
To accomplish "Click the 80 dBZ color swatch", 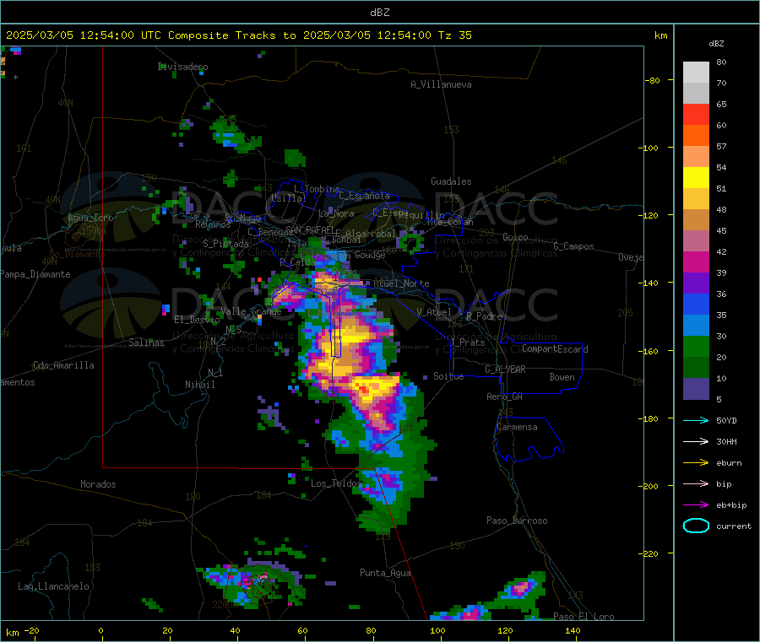I will click(696, 73).
